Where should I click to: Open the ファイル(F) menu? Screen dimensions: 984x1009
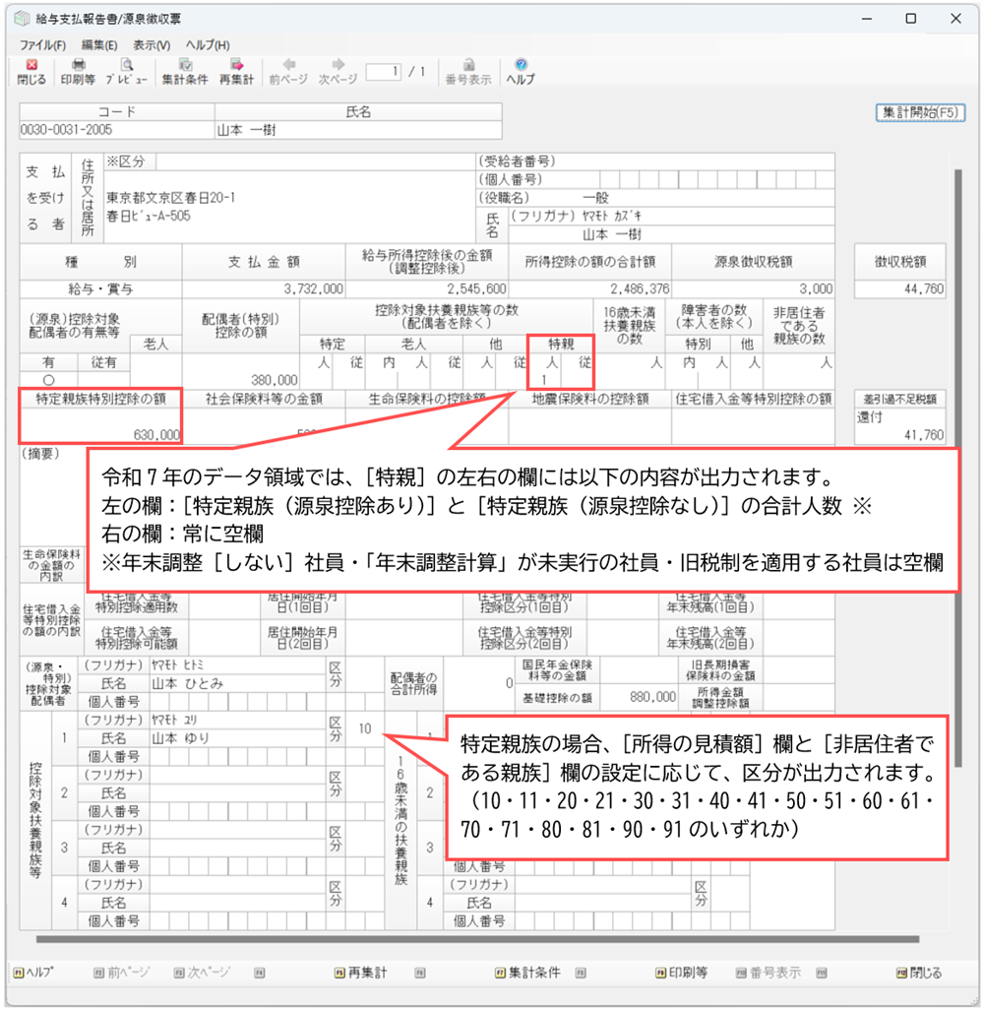(x=43, y=45)
